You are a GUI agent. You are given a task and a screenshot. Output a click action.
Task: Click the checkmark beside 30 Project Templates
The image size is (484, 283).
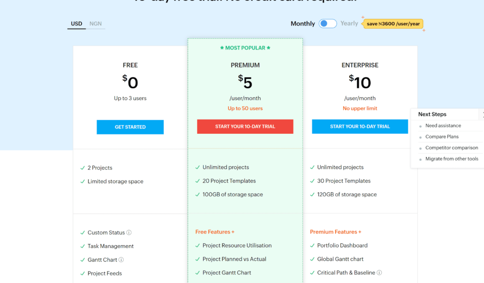click(312, 181)
